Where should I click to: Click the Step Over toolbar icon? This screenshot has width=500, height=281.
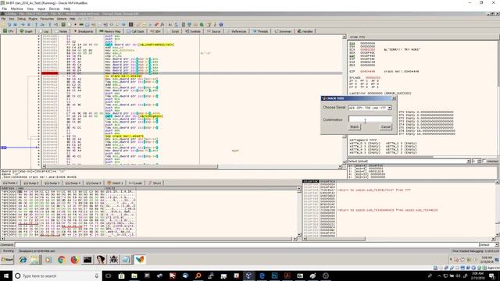42,24
